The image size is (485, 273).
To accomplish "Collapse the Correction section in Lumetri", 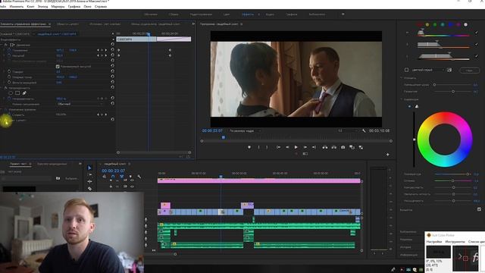I will pyautogui.click(x=402, y=99).
